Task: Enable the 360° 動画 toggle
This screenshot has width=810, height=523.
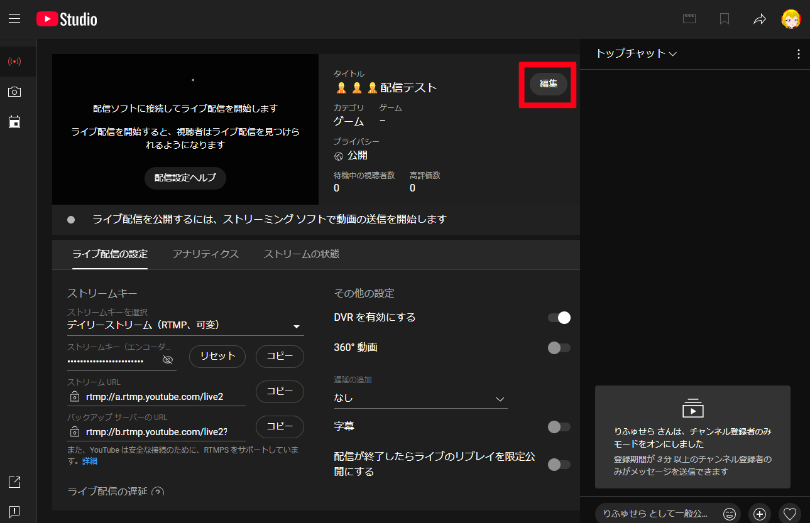Action: 559,348
